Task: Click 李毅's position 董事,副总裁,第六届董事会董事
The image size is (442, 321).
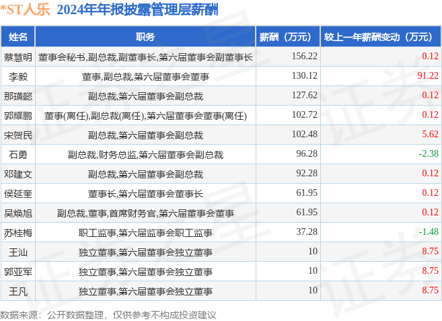Action: tap(145, 77)
